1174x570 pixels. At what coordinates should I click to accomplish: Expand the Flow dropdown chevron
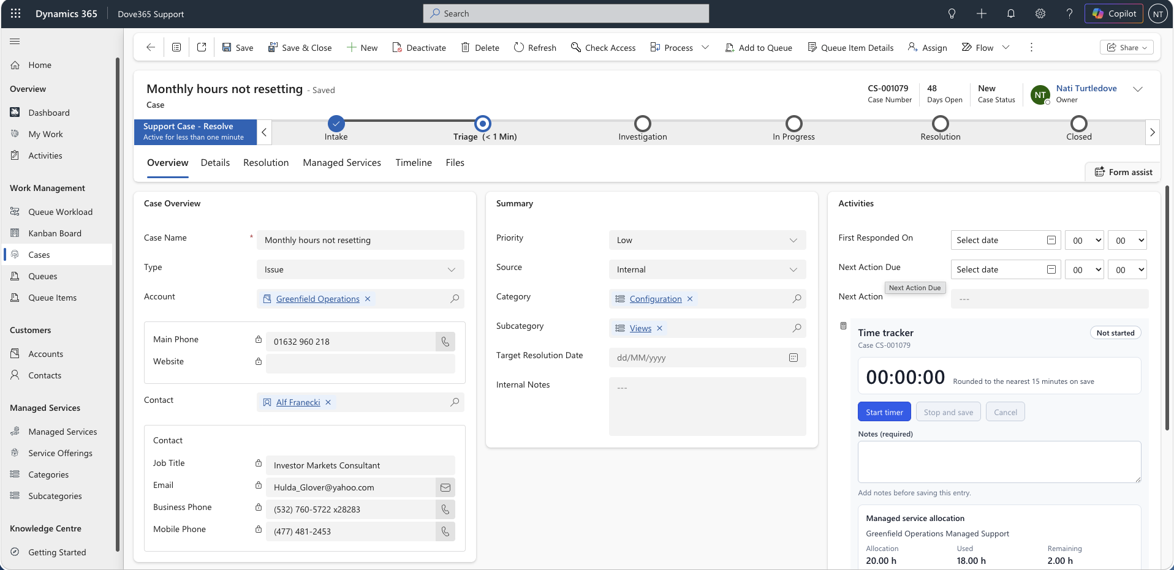1005,47
